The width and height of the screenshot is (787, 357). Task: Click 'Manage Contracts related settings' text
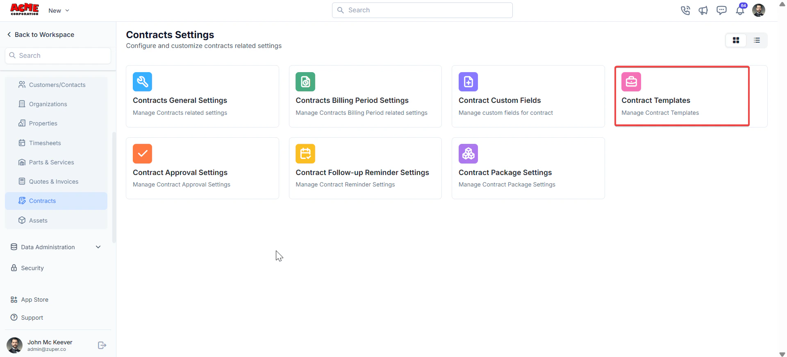[x=180, y=113]
